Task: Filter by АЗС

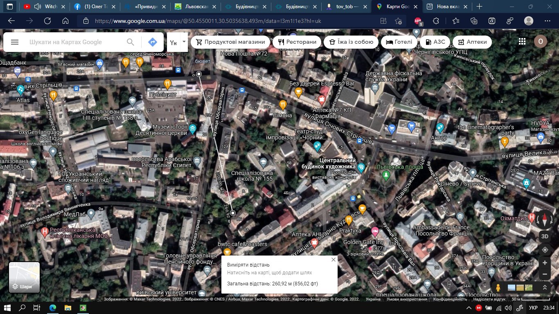Action: pos(435,42)
